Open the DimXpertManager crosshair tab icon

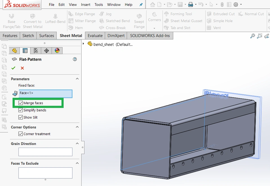[46, 50]
